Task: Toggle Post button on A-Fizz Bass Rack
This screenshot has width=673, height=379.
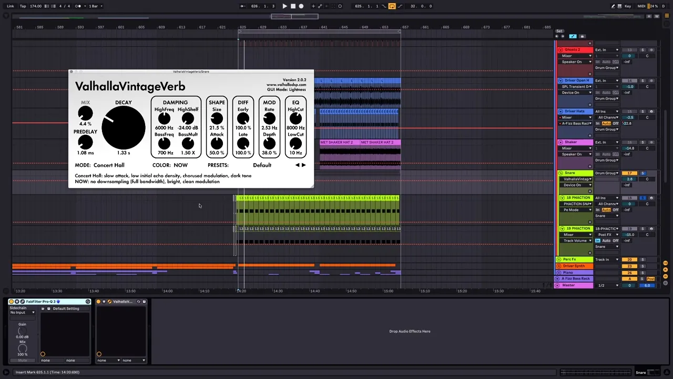Action: [x=651, y=278]
